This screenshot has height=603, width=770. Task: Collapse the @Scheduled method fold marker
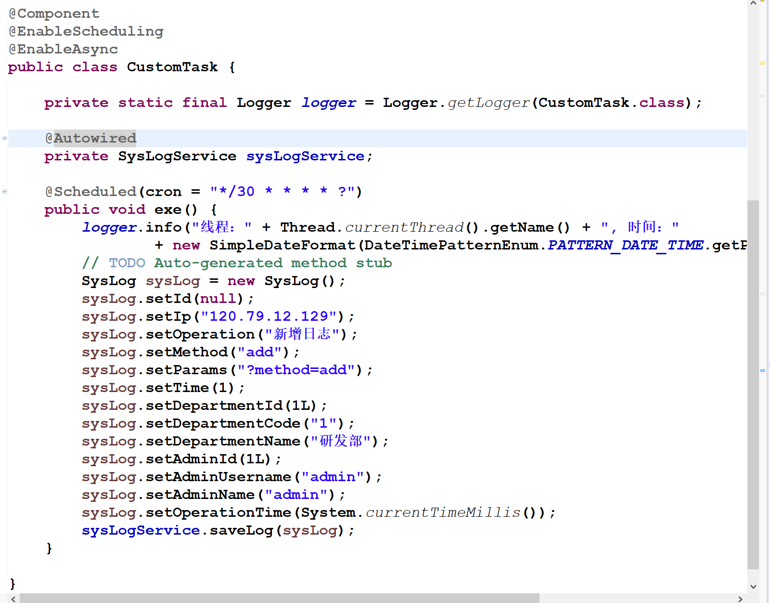pos(4,192)
